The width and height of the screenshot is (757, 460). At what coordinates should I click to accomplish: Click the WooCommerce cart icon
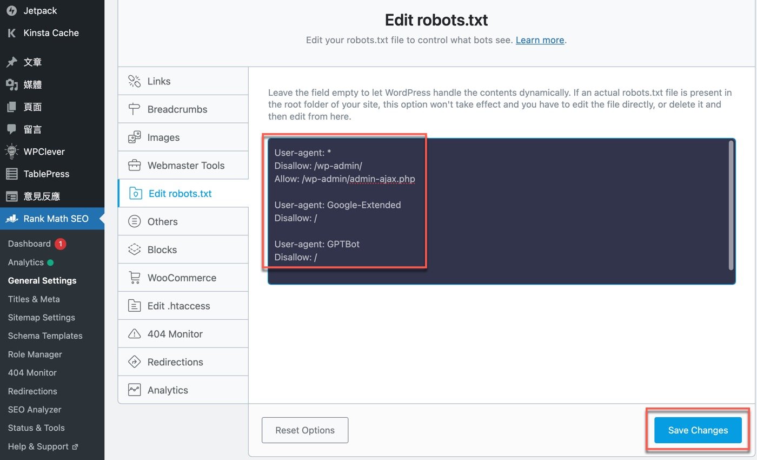click(x=134, y=278)
